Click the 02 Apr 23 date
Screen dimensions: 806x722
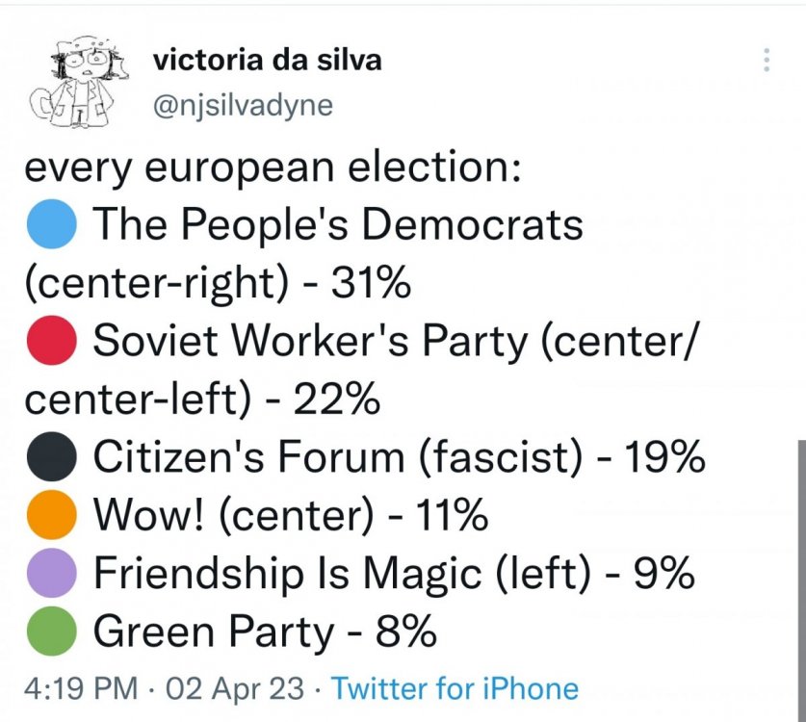[x=235, y=688]
